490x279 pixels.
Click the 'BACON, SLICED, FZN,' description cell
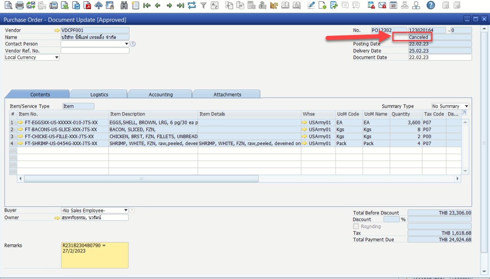[154, 130]
